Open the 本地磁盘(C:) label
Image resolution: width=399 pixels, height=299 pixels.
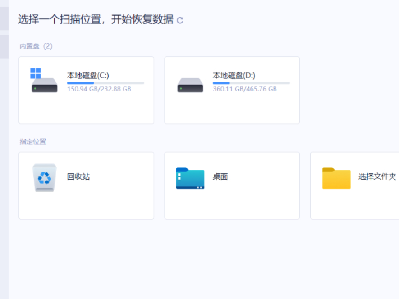[x=88, y=76]
